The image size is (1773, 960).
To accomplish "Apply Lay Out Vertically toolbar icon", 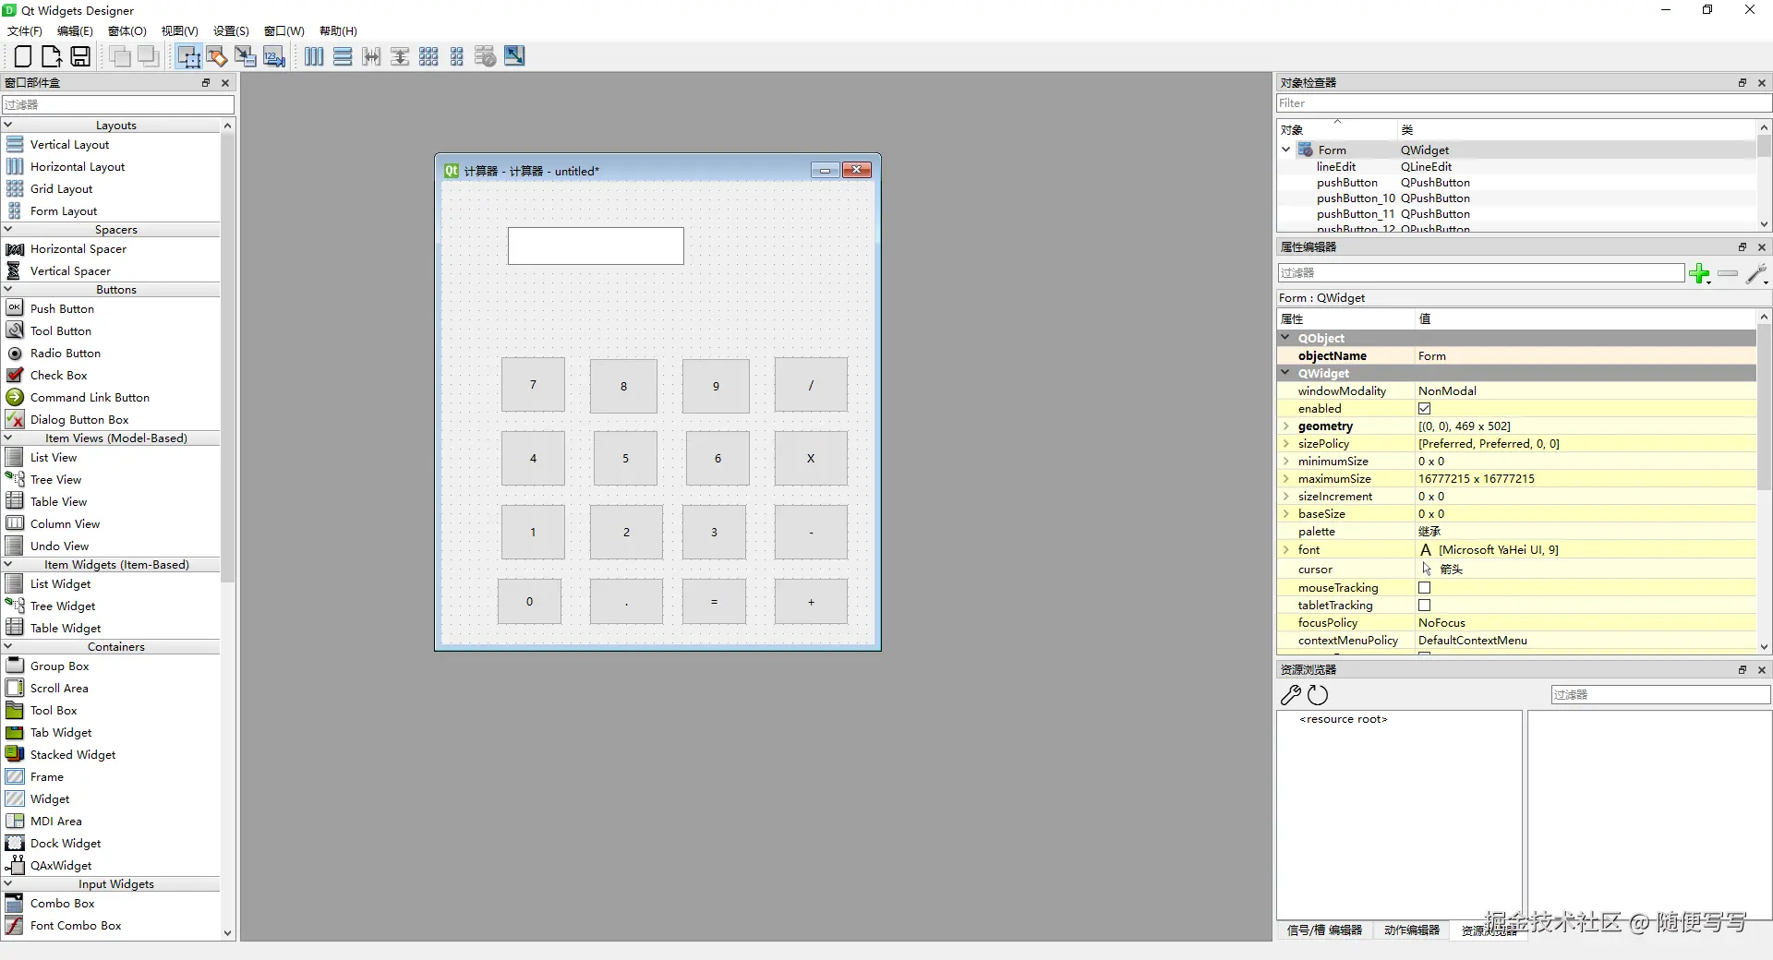I will tap(343, 56).
